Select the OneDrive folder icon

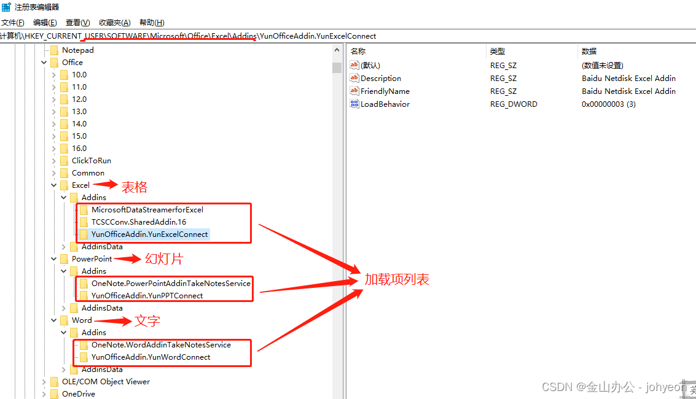click(x=54, y=393)
